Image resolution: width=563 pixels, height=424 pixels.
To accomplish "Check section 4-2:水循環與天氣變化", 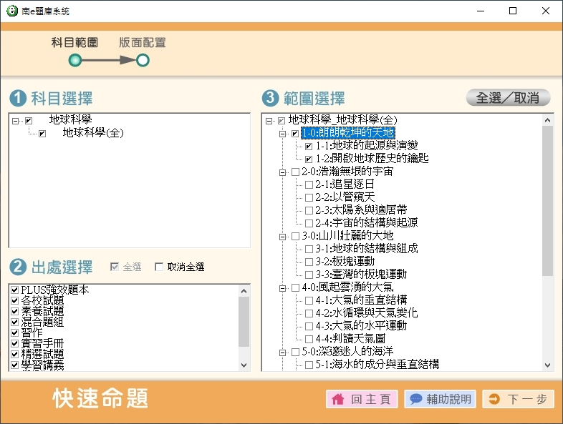I will coord(309,313).
